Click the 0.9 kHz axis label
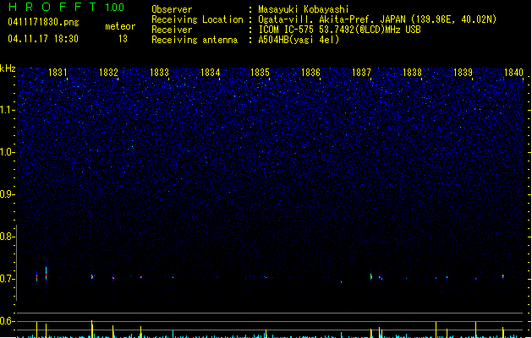The width and height of the screenshot is (532, 338). (7, 194)
